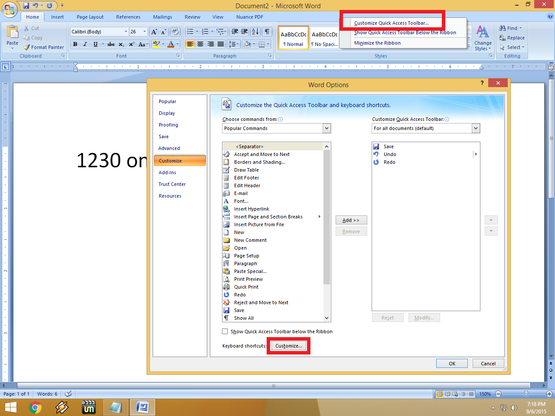The image size is (555, 416).
Task: Select the Format Painter tool
Action: 44,47
